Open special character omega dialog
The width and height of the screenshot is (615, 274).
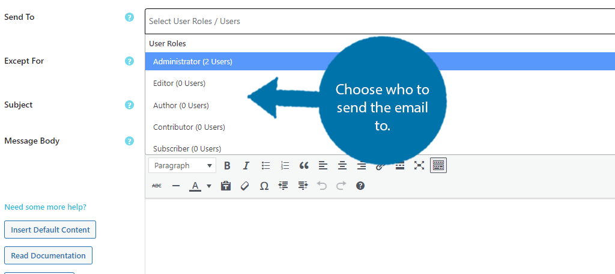[264, 186]
